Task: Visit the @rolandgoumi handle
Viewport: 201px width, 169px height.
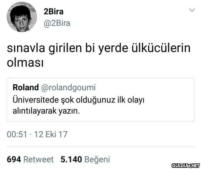Action: pyautogui.click(x=68, y=88)
